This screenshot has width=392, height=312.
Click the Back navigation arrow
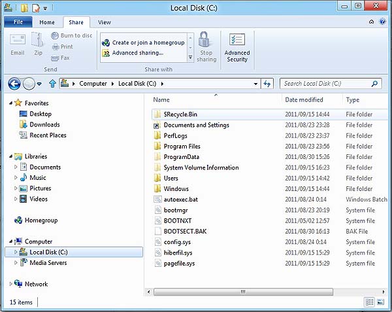click(14, 84)
